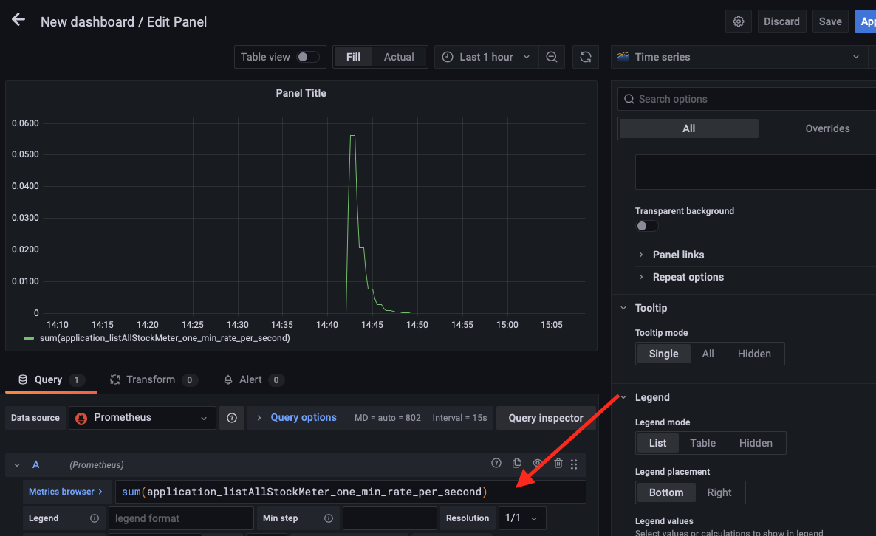Expand Query options
876x536 pixels.
pos(304,418)
